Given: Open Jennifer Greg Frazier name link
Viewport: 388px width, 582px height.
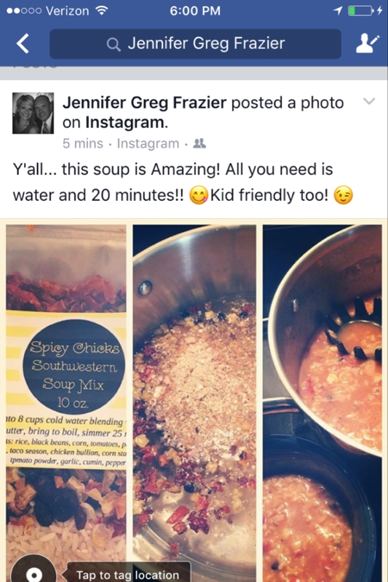Looking at the screenshot, I should pyautogui.click(x=144, y=103).
